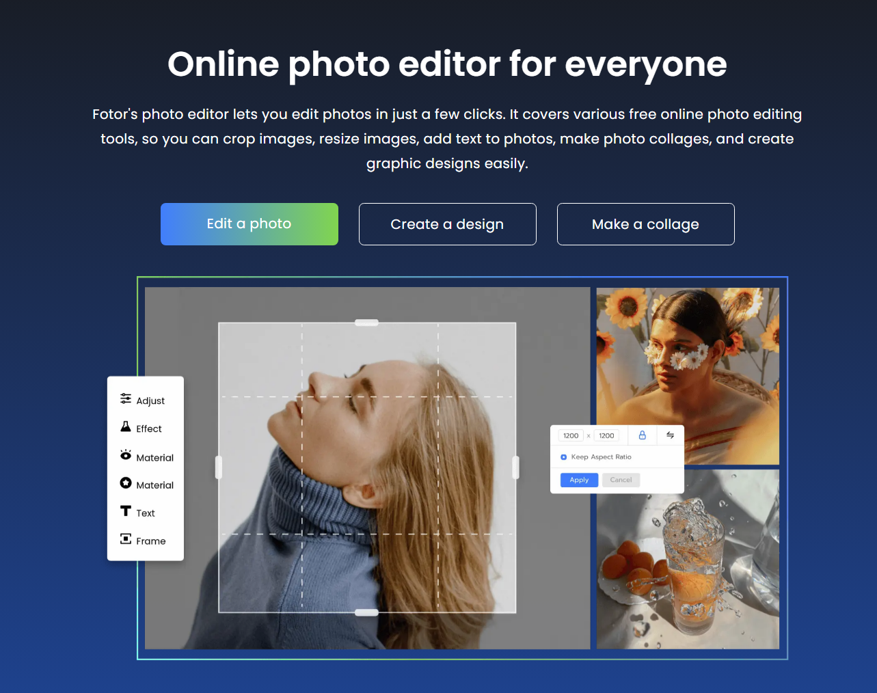The image size is (877, 693).
Task: Open the Text menu label
Action: [146, 513]
